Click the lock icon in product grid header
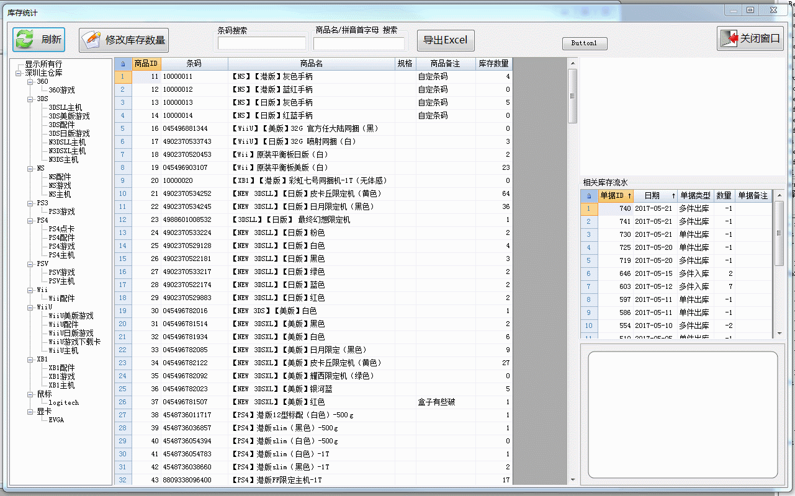 pyautogui.click(x=122, y=64)
